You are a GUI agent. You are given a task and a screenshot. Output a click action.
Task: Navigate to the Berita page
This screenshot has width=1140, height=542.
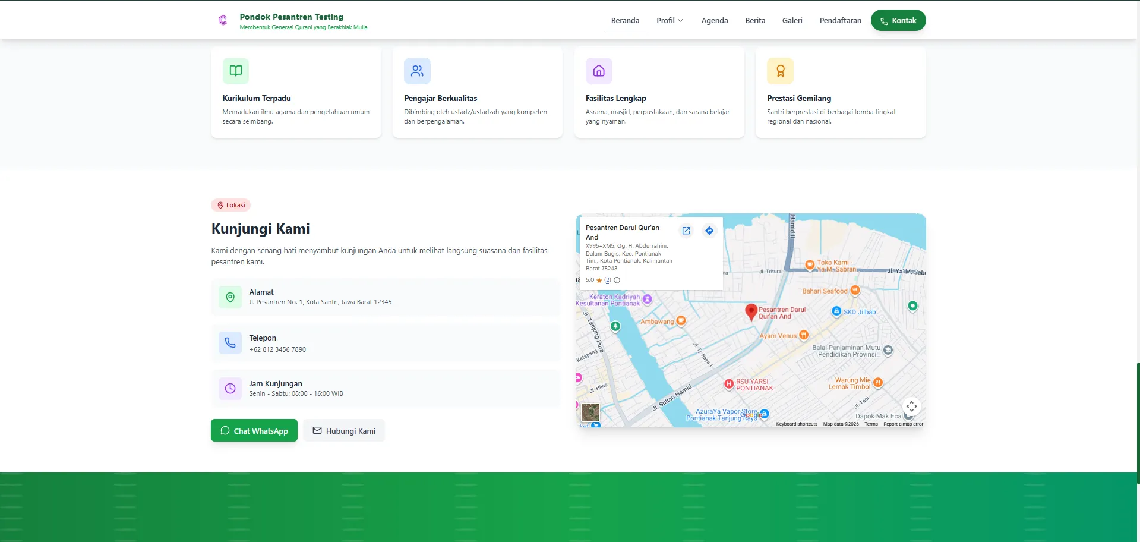pos(755,21)
